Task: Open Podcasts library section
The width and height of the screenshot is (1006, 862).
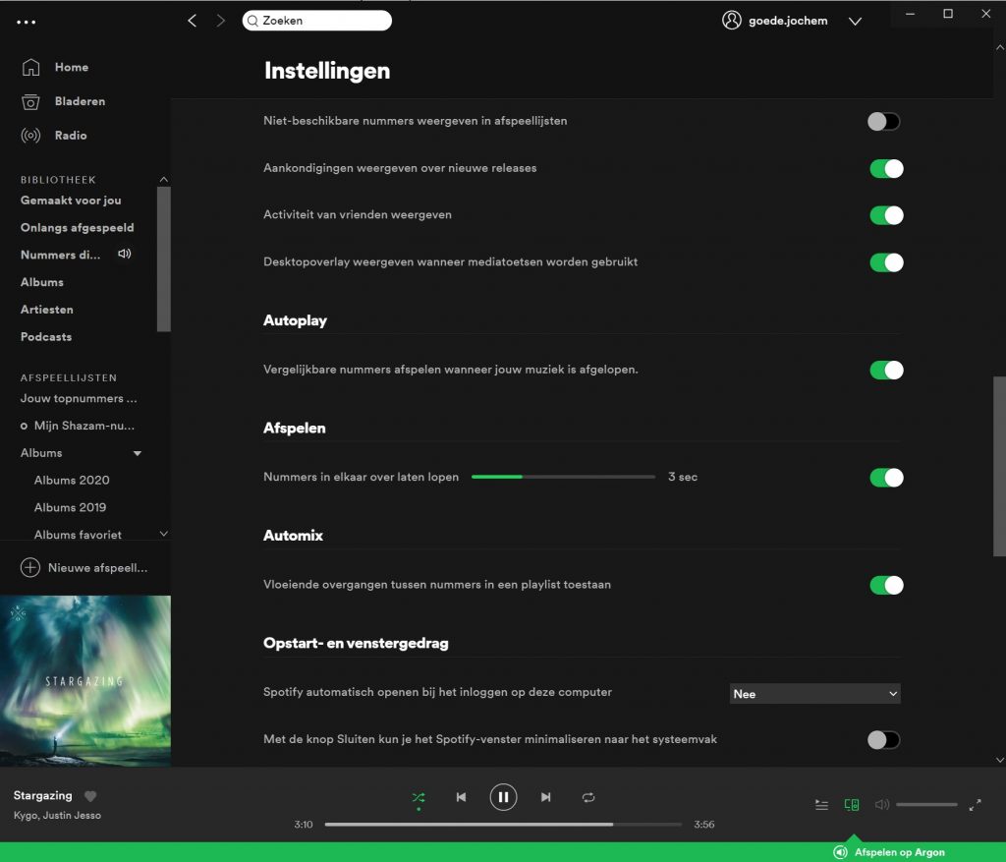Action: tap(46, 337)
